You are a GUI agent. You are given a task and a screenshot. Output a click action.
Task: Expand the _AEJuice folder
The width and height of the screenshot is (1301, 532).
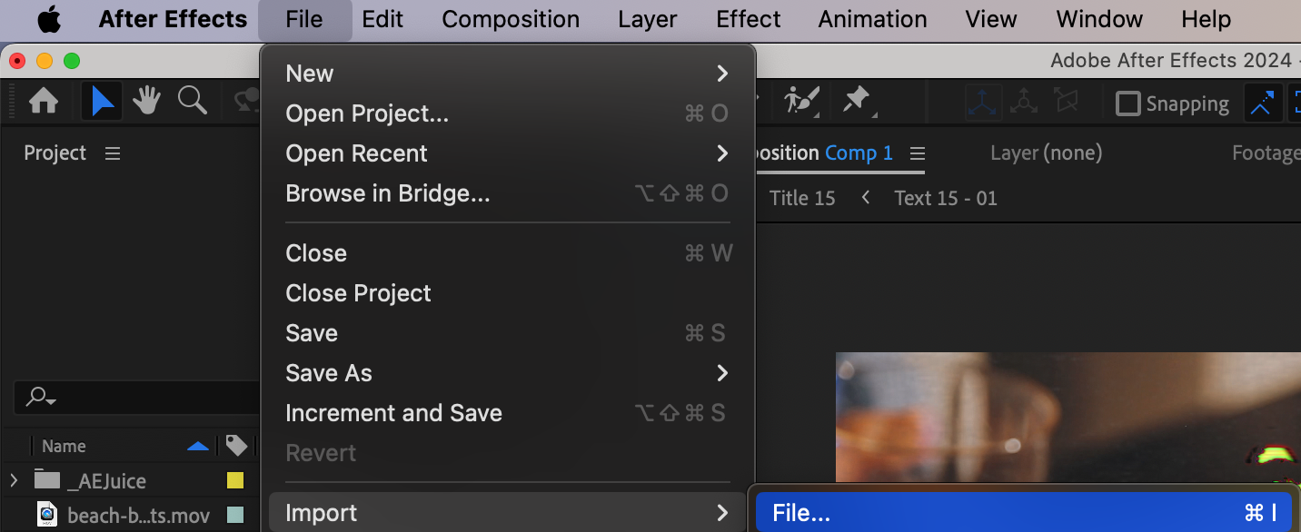[14, 480]
